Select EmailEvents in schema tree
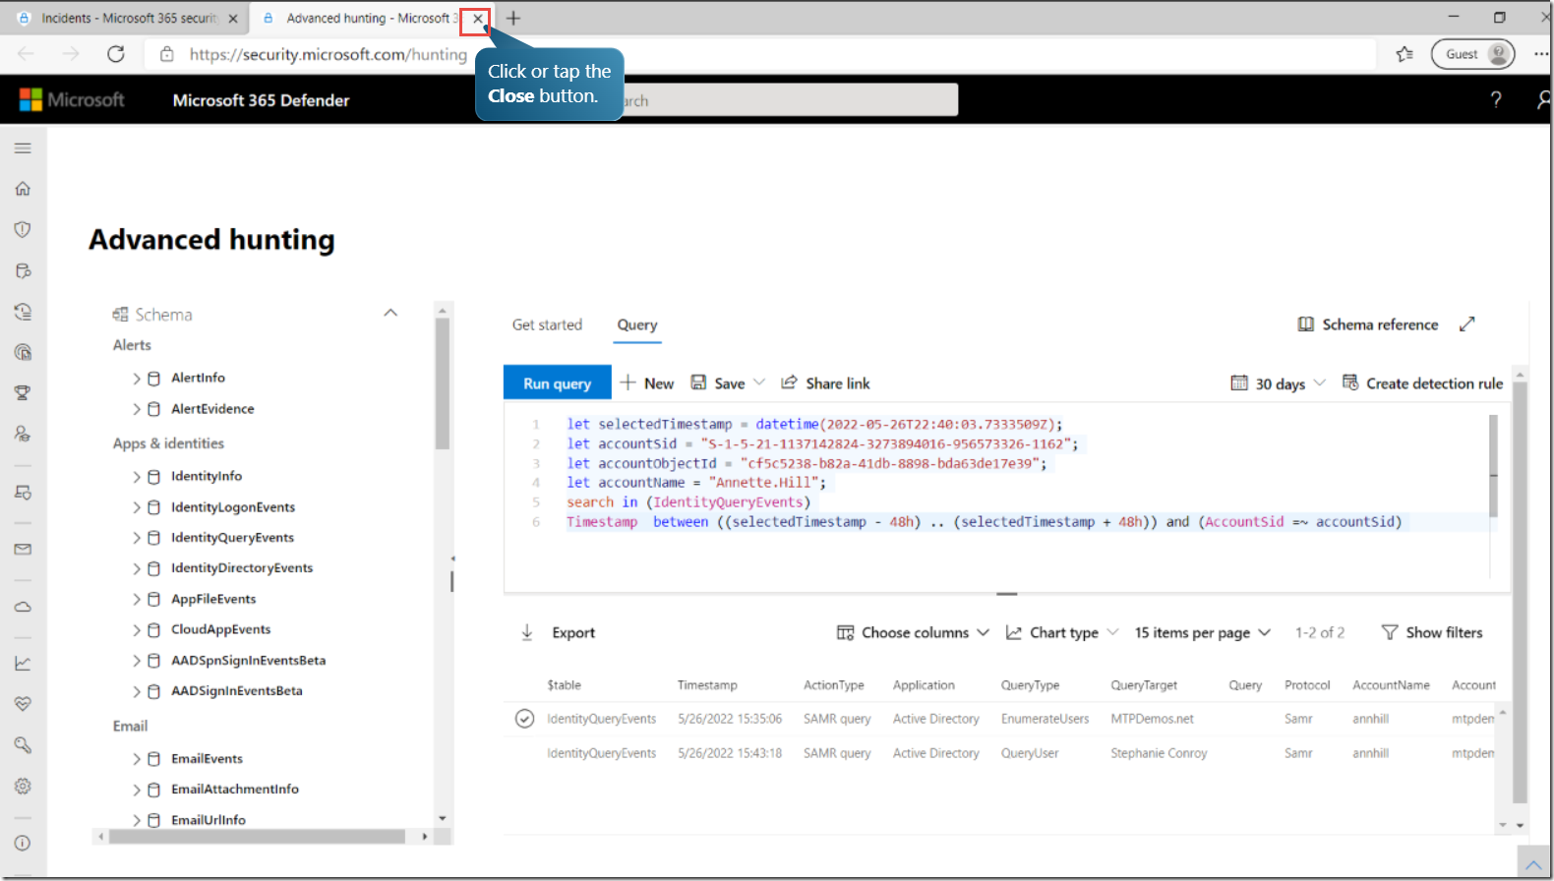 pos(207,759)
